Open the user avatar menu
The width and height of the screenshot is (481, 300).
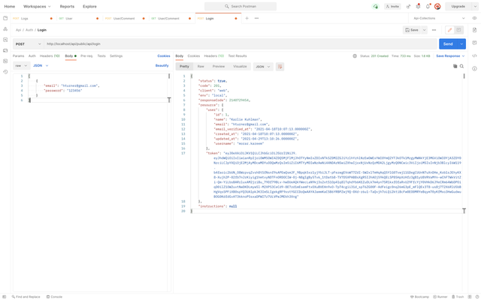pos(437,7)
